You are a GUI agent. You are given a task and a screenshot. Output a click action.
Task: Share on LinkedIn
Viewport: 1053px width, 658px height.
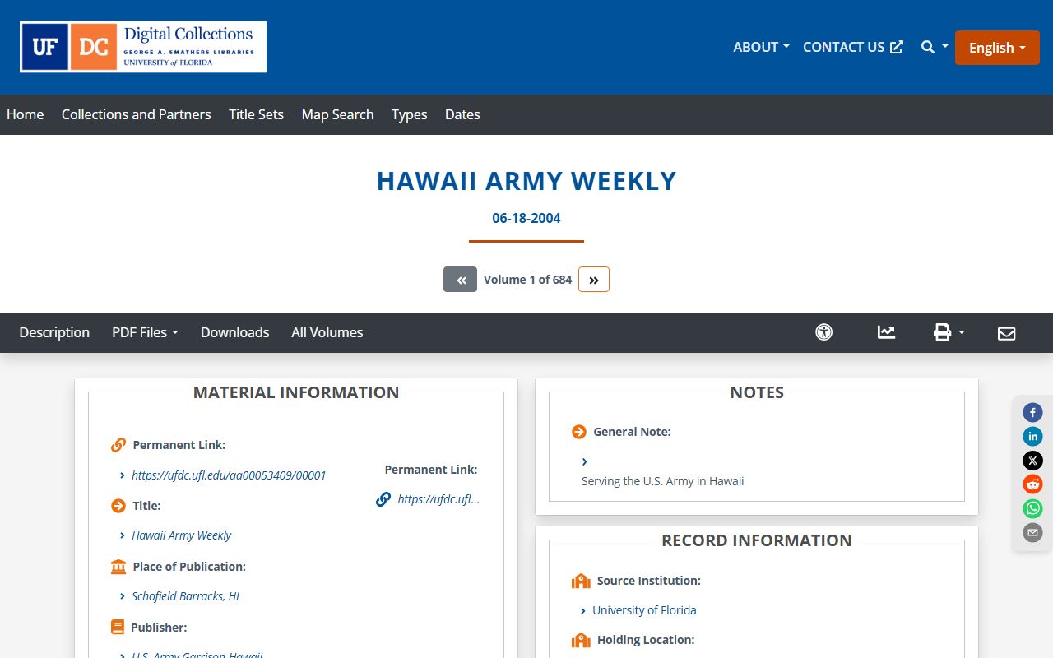point(1032,436)
